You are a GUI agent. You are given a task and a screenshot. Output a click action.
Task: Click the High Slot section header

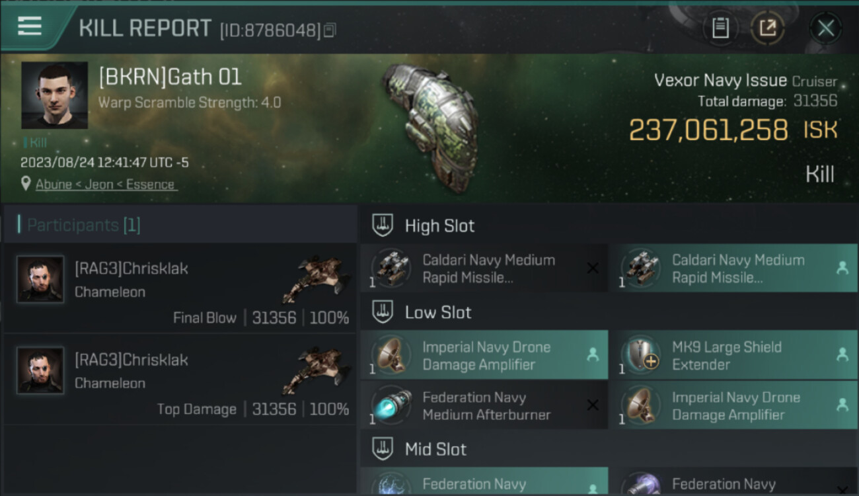tap(439, 226)
